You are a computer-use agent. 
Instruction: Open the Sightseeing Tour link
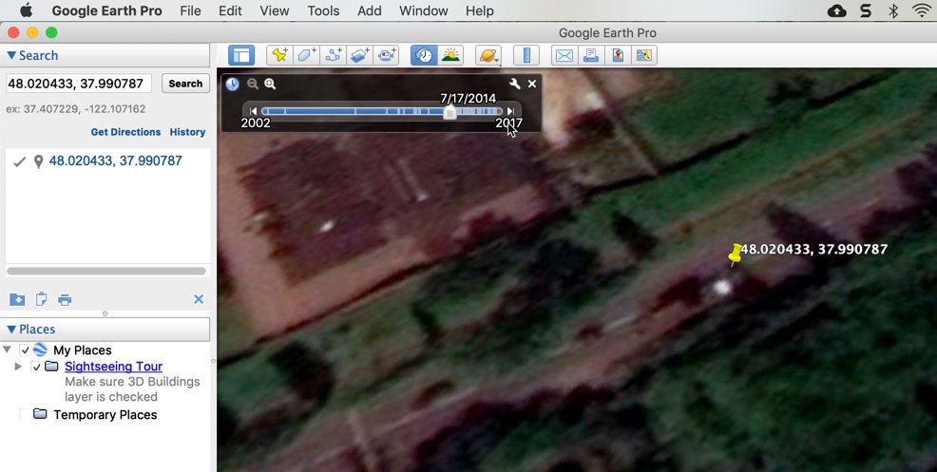pos(113,367)
